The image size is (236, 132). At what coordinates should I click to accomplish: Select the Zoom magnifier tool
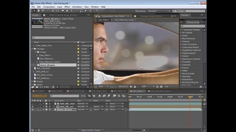click(43, 11)
